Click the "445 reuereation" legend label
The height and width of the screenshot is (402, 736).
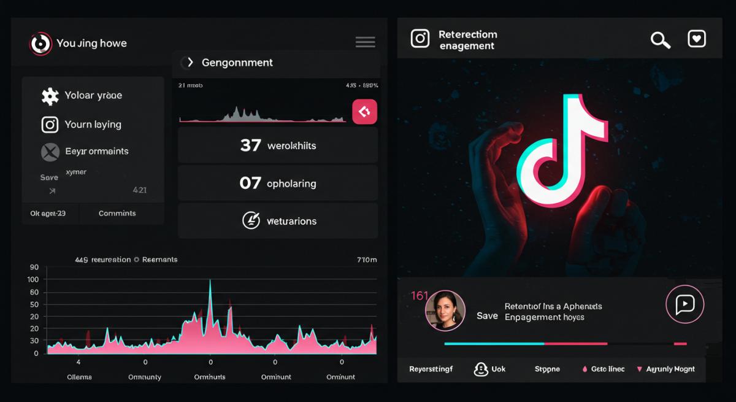tap(102, 260)
